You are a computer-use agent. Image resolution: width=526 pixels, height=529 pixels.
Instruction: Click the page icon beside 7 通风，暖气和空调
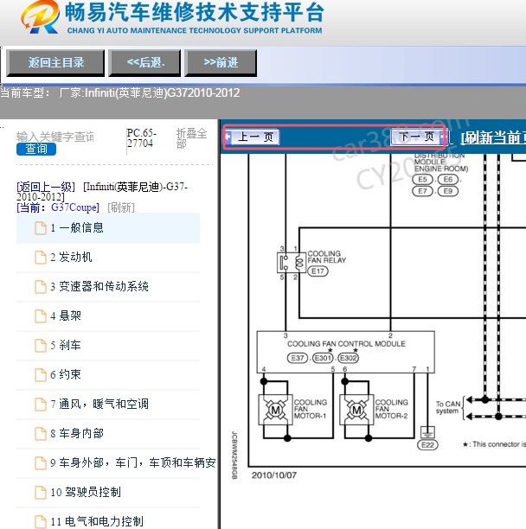41,405
